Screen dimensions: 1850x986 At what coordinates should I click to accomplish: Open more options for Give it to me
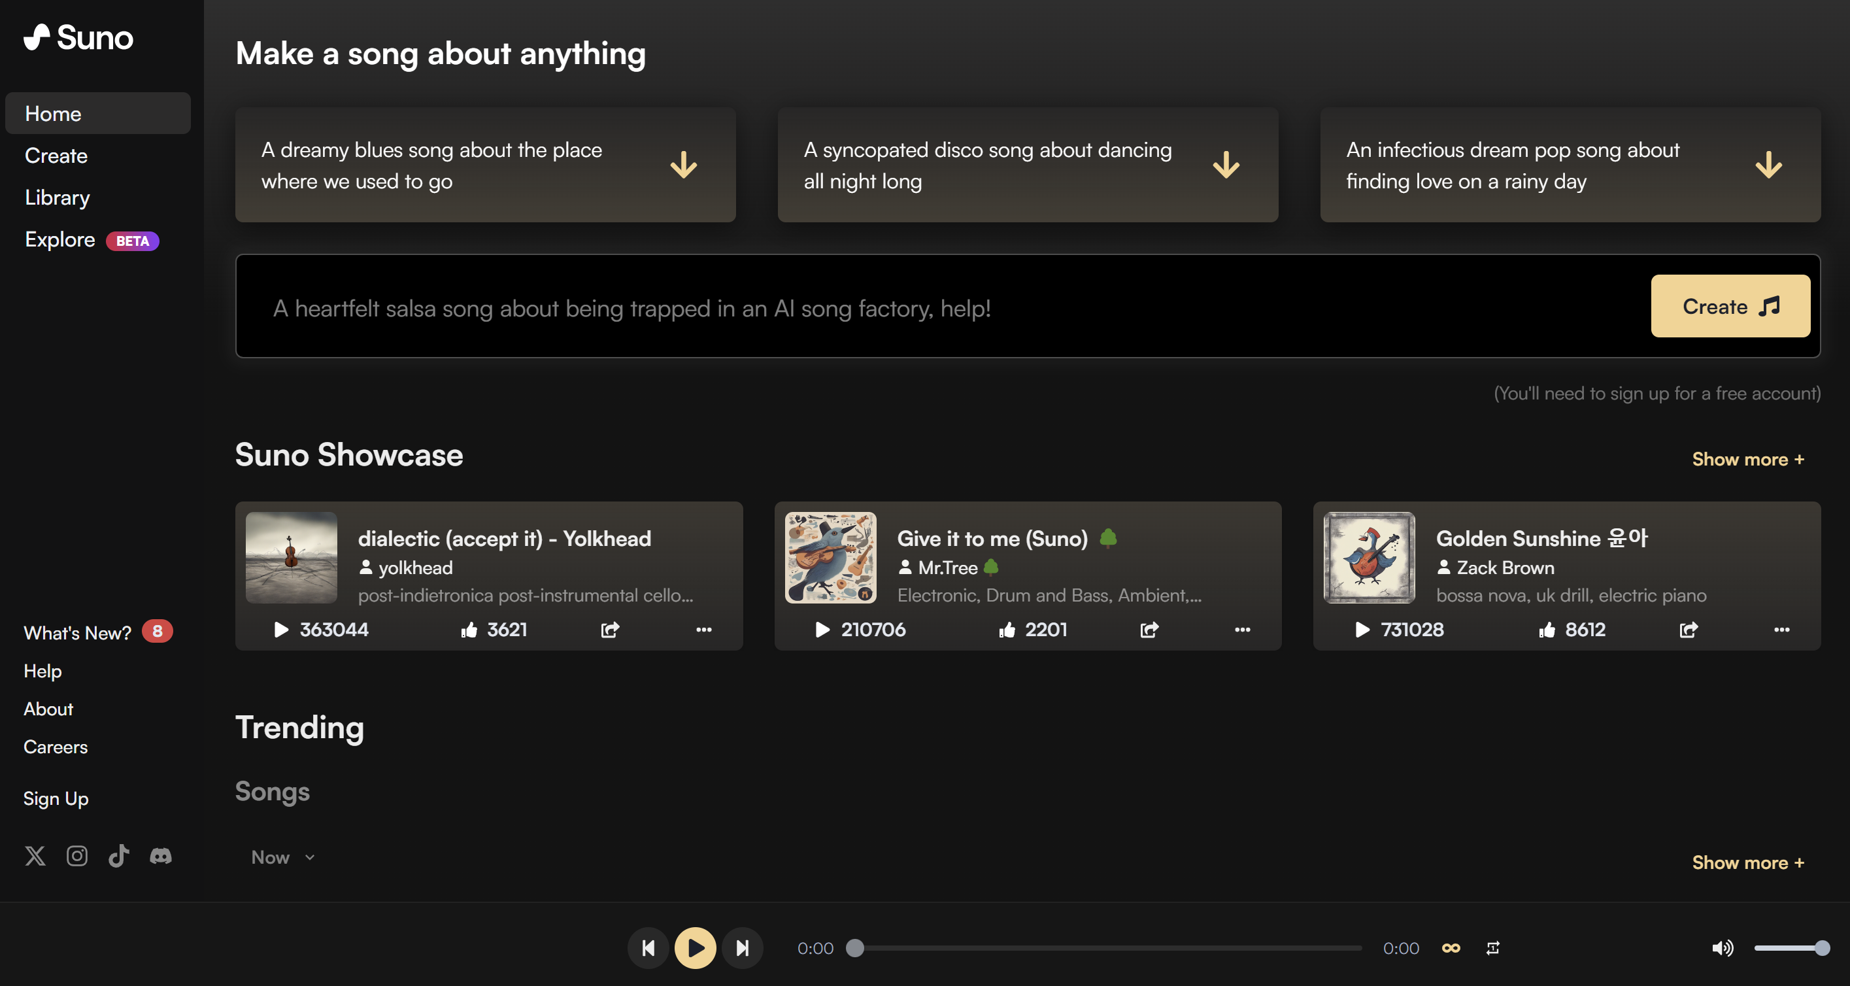tap(1243, 630)
